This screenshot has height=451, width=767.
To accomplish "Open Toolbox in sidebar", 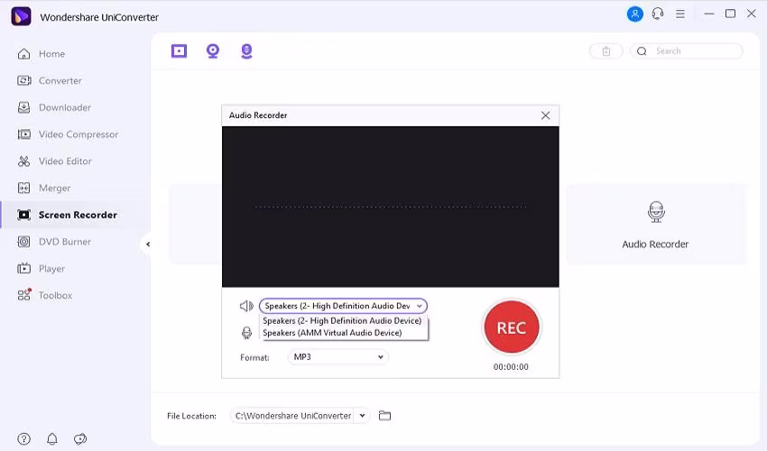I will click(55, 296).
